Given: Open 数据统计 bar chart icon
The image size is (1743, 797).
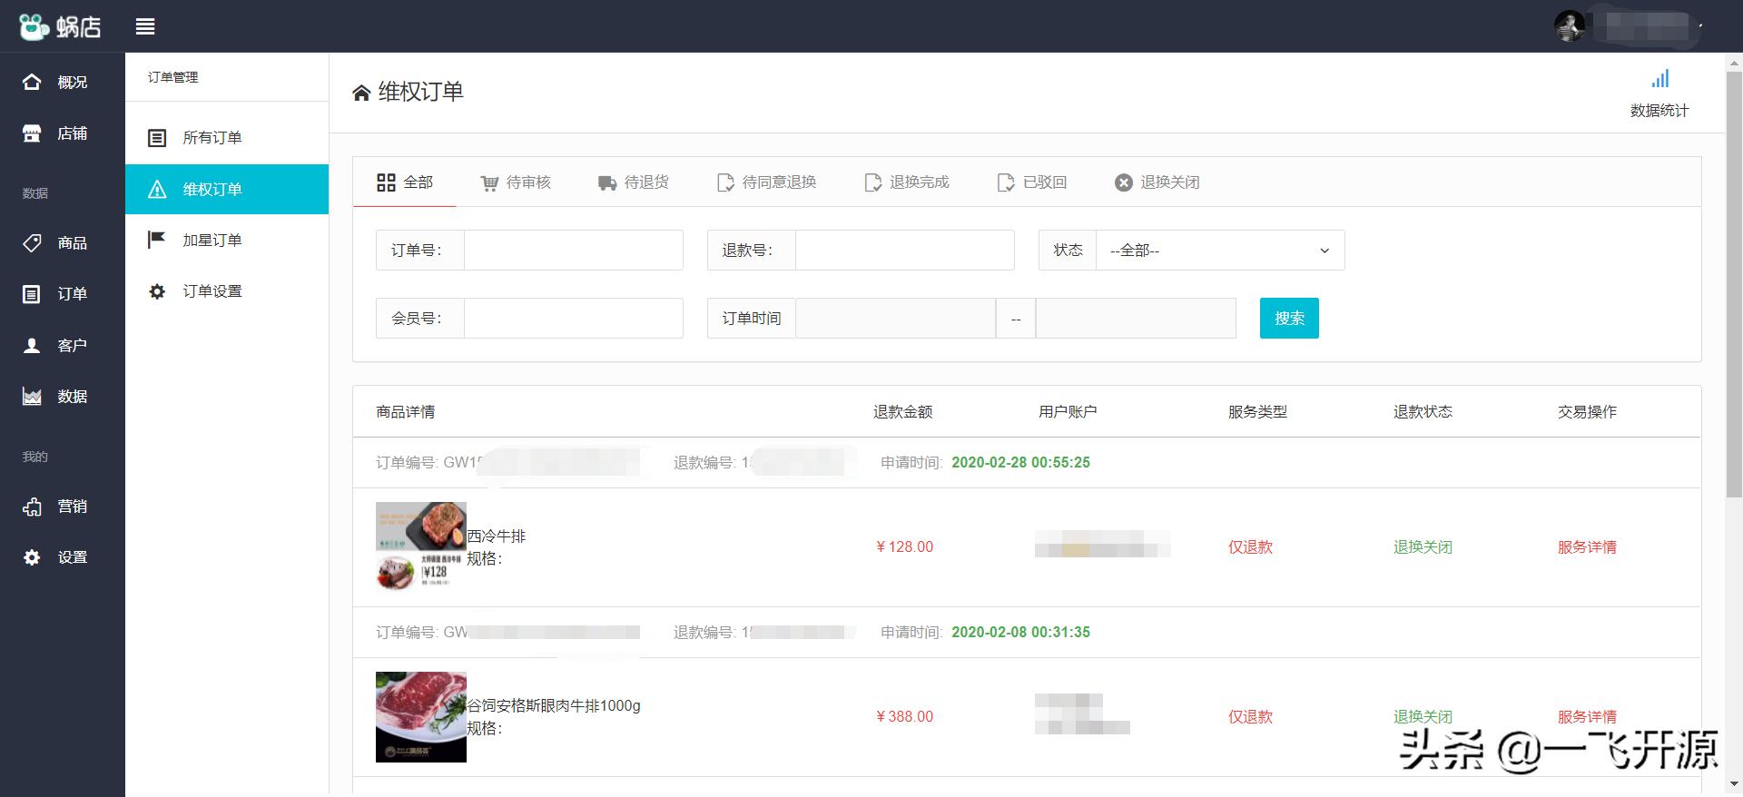Looking at the screenshot, I should click(x=1659, y=79).
